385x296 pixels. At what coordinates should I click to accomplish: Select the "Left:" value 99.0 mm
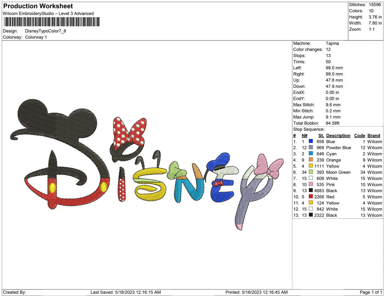click(x=334, y=68)
